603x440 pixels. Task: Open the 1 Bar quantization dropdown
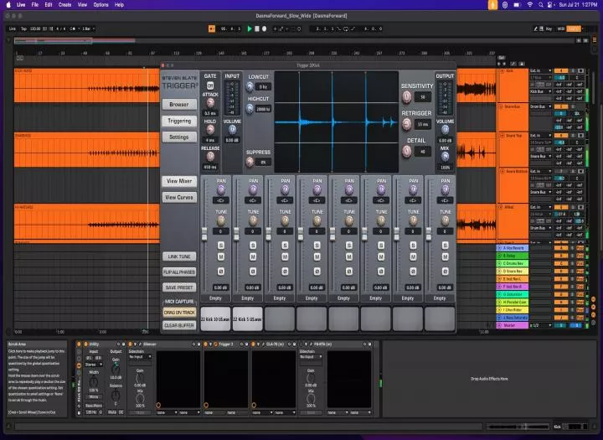[87, 28]
